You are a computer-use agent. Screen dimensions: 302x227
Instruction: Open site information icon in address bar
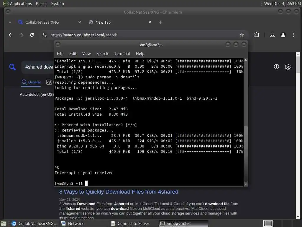click(45, 35)
